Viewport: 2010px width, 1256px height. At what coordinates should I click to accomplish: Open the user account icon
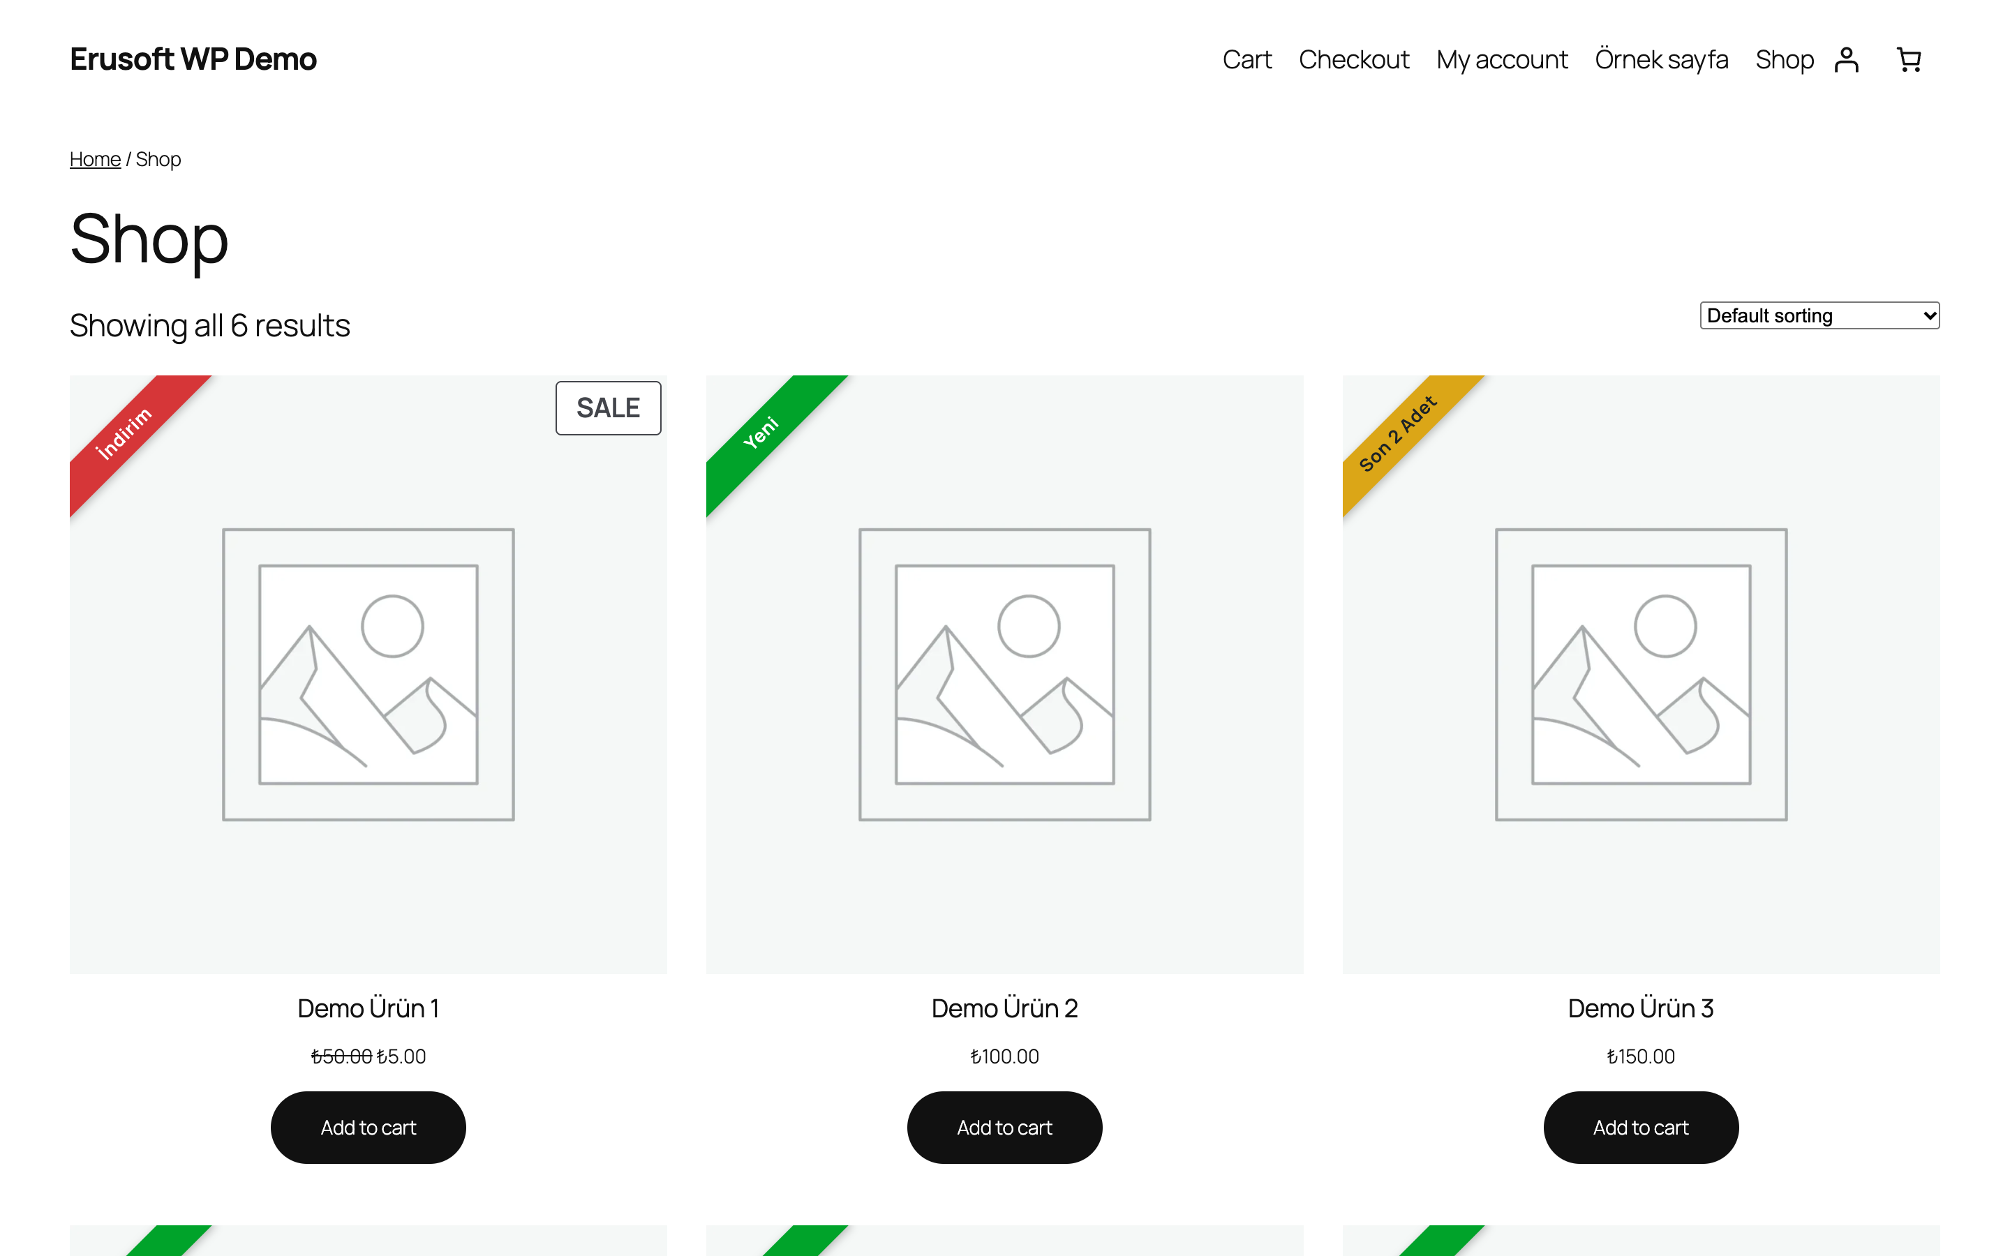[1845, 60]
